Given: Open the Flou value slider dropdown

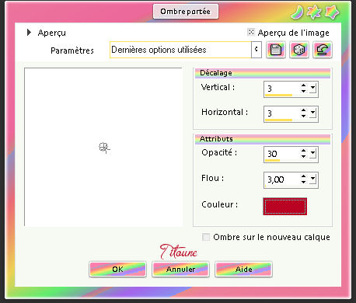Looking at the screenshot, I should point(312,179).
